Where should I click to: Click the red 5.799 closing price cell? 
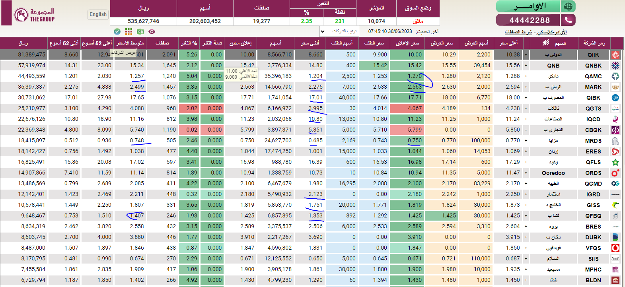pyautogui.click(x=407, y=130)
